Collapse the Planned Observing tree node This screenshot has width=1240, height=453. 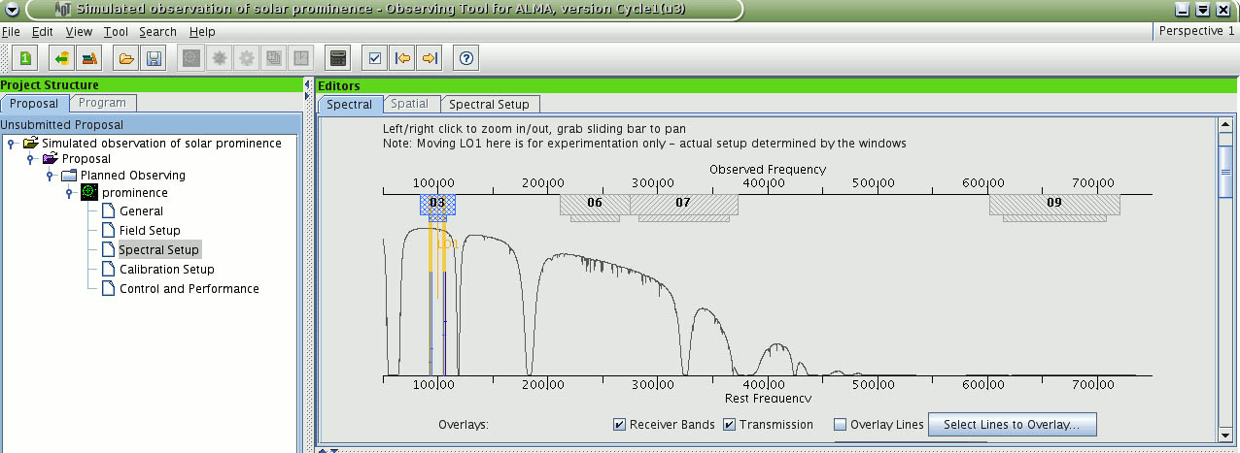point(50,176)
